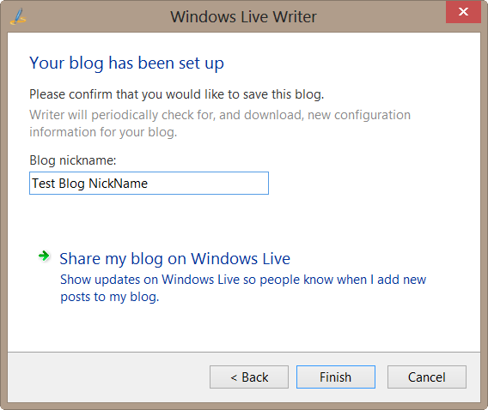The width and height of the screenshot is (488, 410).
Task: Click the 'Windows Live Writer' title bar text
Action: [243, 17]
